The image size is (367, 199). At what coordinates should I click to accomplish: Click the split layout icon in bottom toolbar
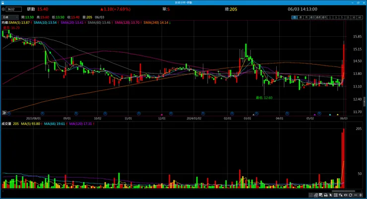tap(336, 195)
